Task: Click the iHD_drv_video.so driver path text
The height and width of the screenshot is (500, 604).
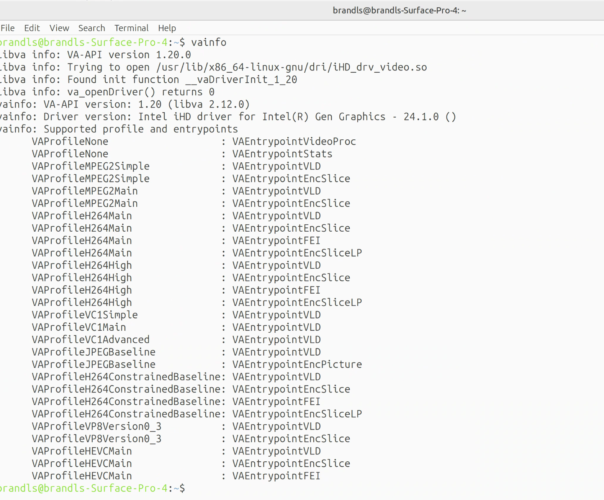Action: pos(291,67)
